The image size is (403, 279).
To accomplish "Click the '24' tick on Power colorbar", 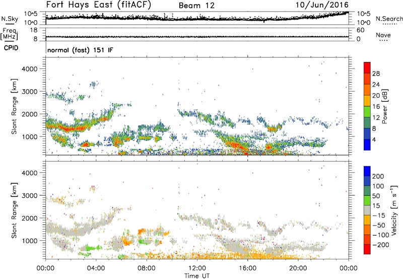I will (x=376, y=85).
